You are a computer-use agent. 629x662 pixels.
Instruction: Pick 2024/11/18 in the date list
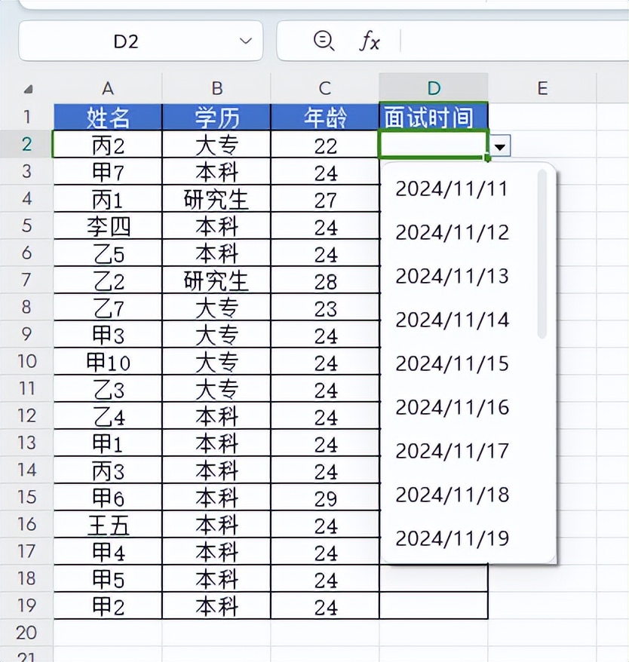[452, 495]
